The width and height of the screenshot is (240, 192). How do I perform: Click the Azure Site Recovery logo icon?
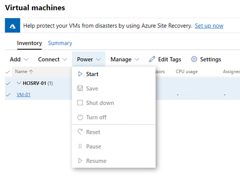point(13,26)
